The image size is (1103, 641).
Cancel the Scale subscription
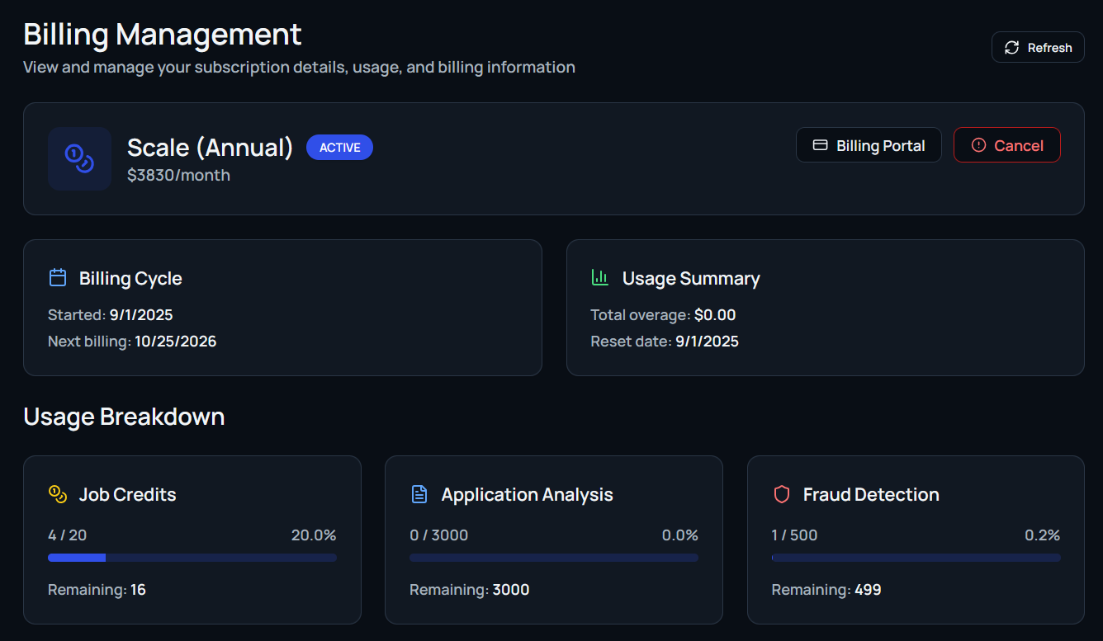click(x=1006, y=145)
